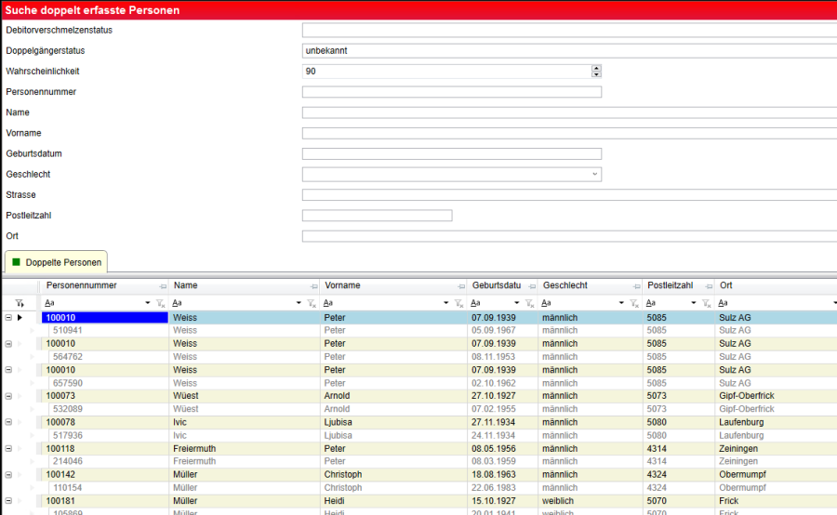Screen dimensions: 837x515
Task: Collapse the 100118 Freiermuth row group
Action: tap(8, 448)
